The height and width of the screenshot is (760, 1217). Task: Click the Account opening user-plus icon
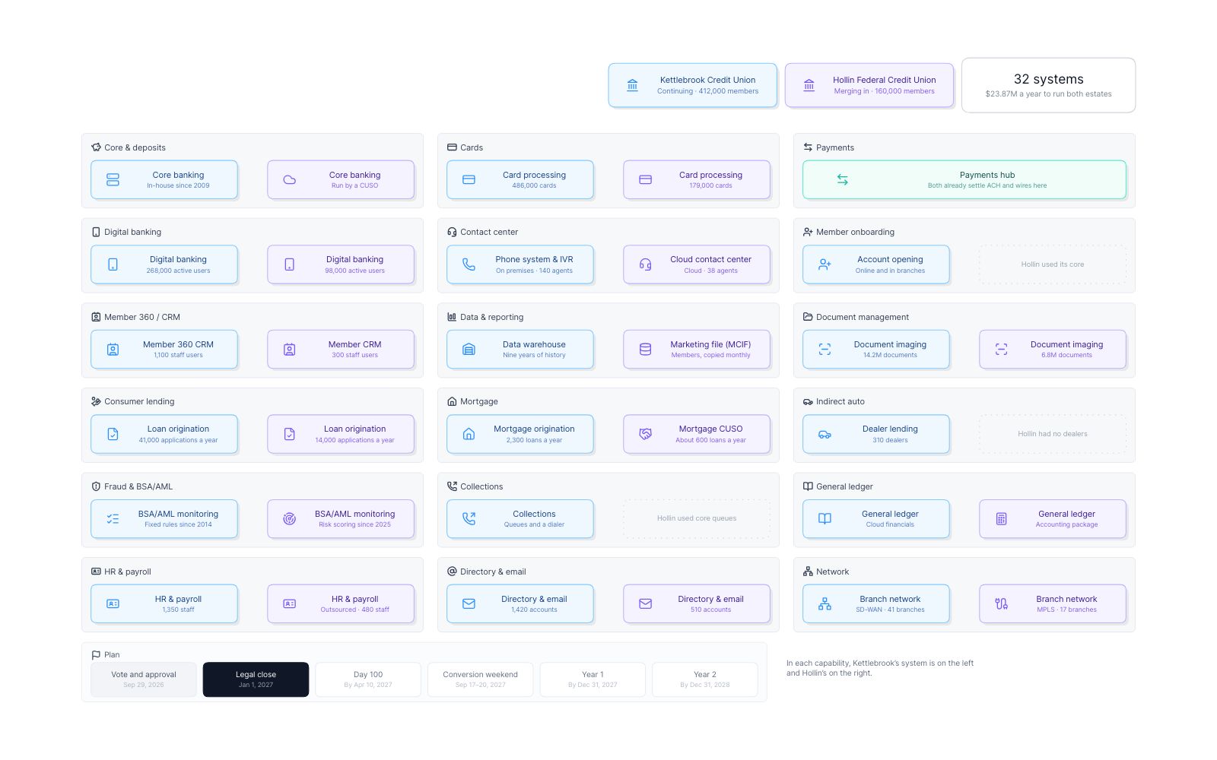(825, 264)
